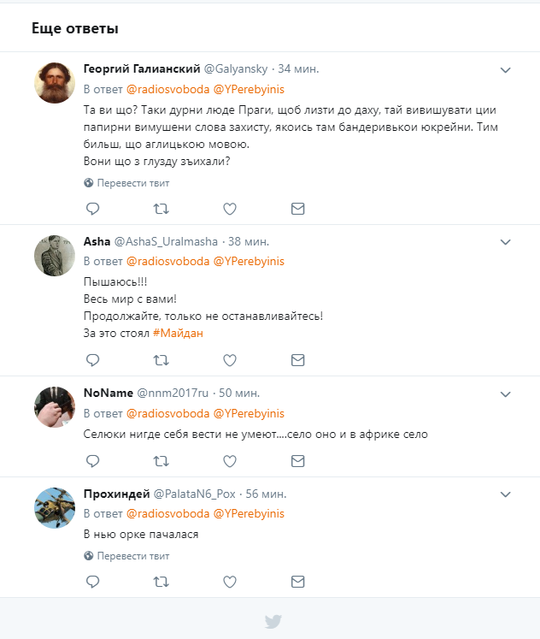This screenshot has width=540, height=639.
Task: Open dropdown arrow on NoName's tweet
Action: [505, 394]
